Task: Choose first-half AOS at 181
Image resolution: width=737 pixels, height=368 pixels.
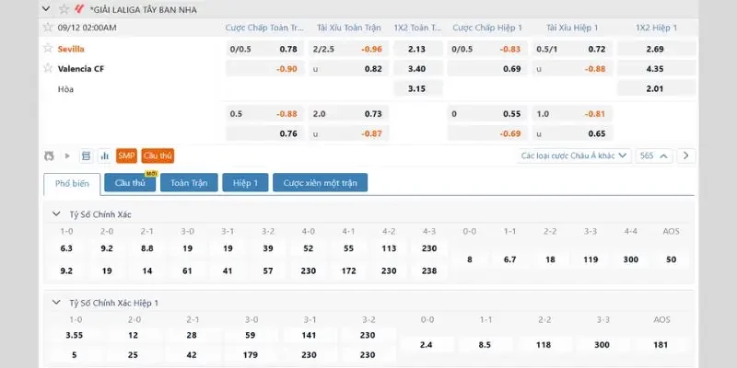Action: tap(661, 345)
